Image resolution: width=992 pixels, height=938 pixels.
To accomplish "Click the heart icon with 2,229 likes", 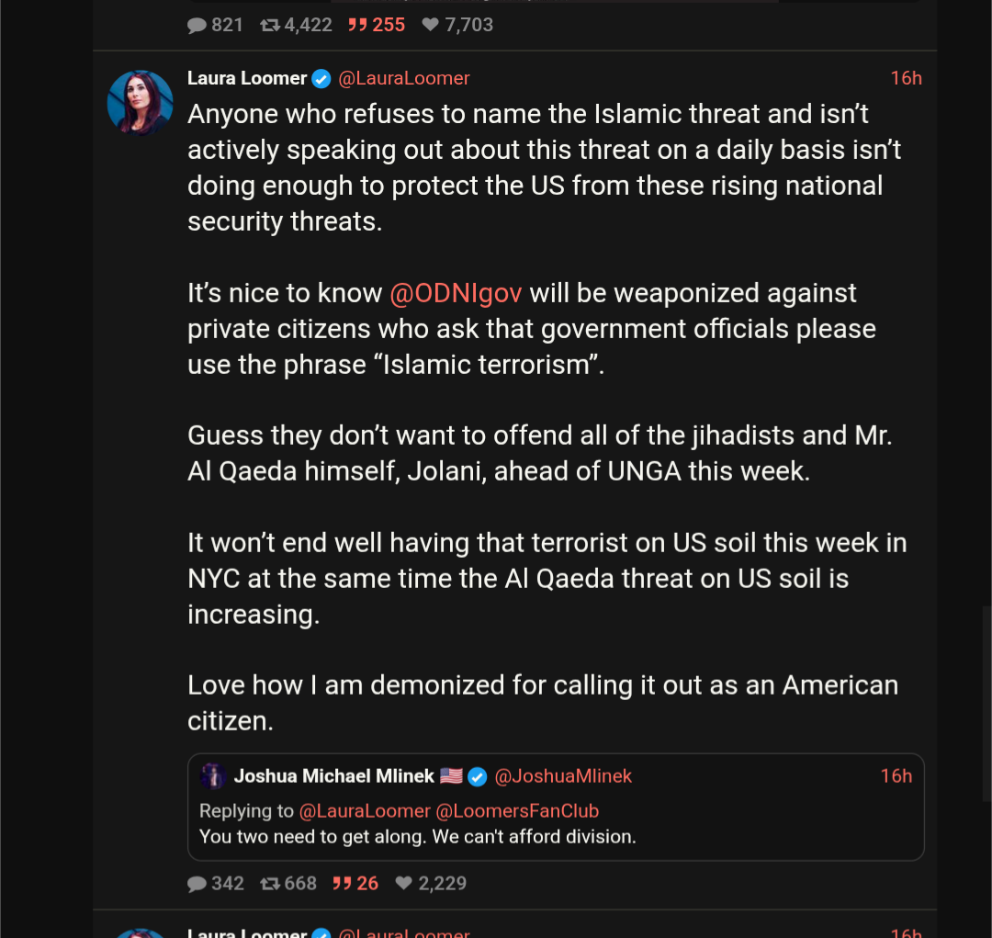I will click(x=403, y=884).
